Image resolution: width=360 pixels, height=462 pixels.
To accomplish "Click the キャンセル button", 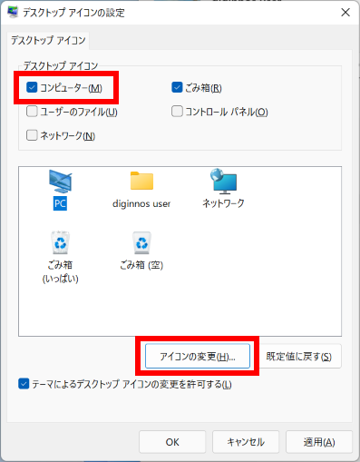I will pos(246,442).
